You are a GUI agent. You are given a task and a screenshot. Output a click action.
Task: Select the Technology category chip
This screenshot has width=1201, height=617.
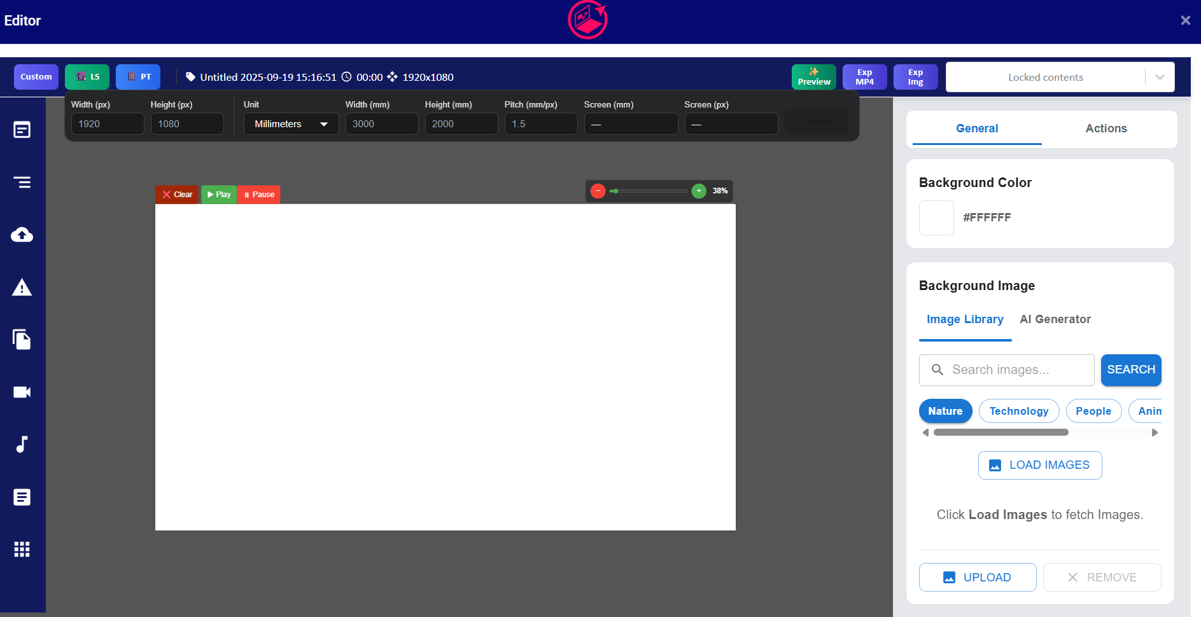[x=1018, y=411]
